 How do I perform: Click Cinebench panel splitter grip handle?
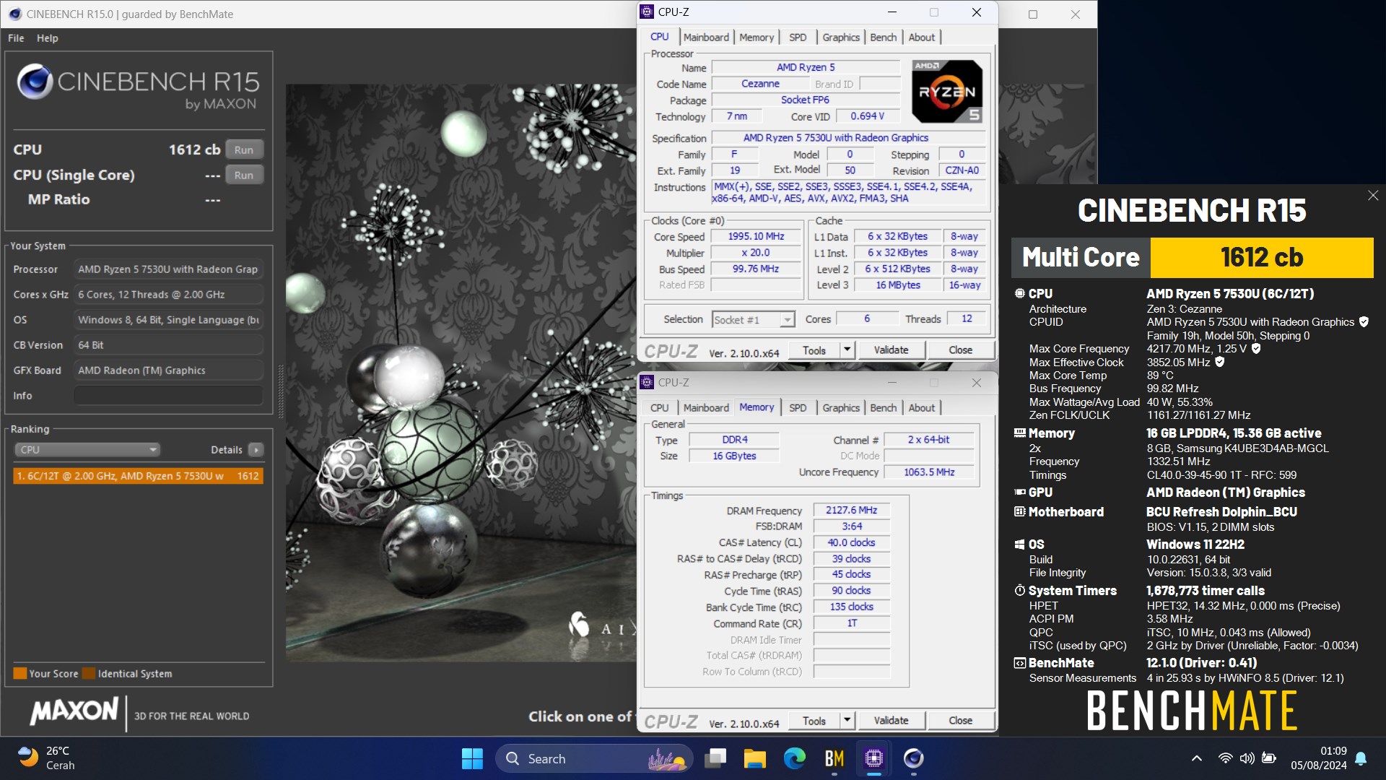[281, 391]
